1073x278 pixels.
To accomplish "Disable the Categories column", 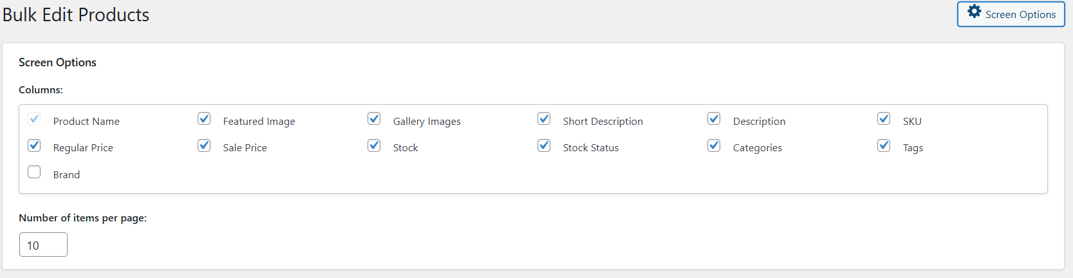I will [714, 145].
